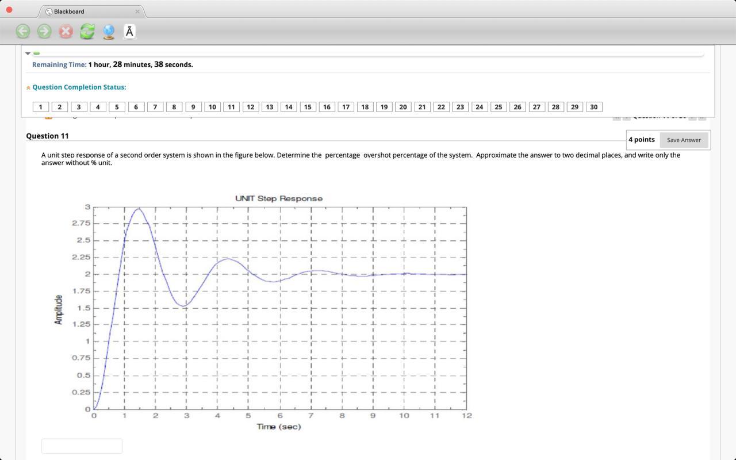Click the Question Completion Status heading link

(78, 87)
